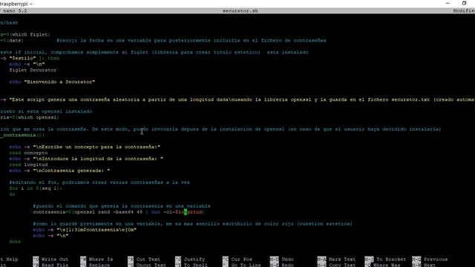
Task: Click the 'for i in $(seq 1)' line
Action: click(36, 188)
